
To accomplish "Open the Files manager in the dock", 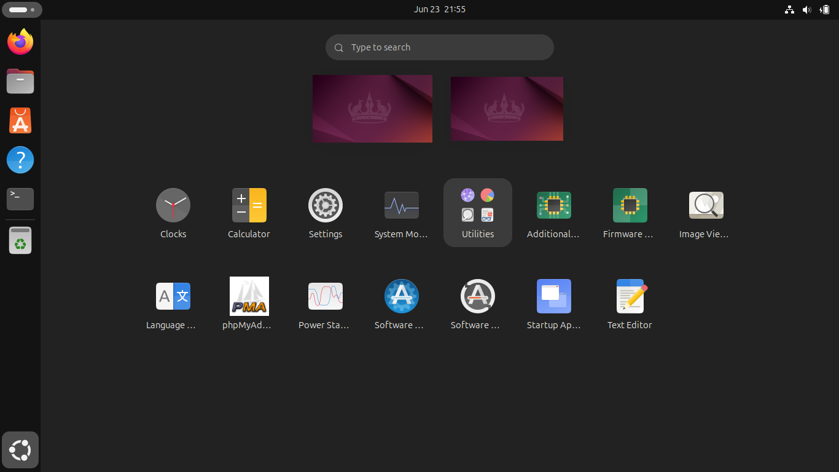I will (x=20, y=81).
